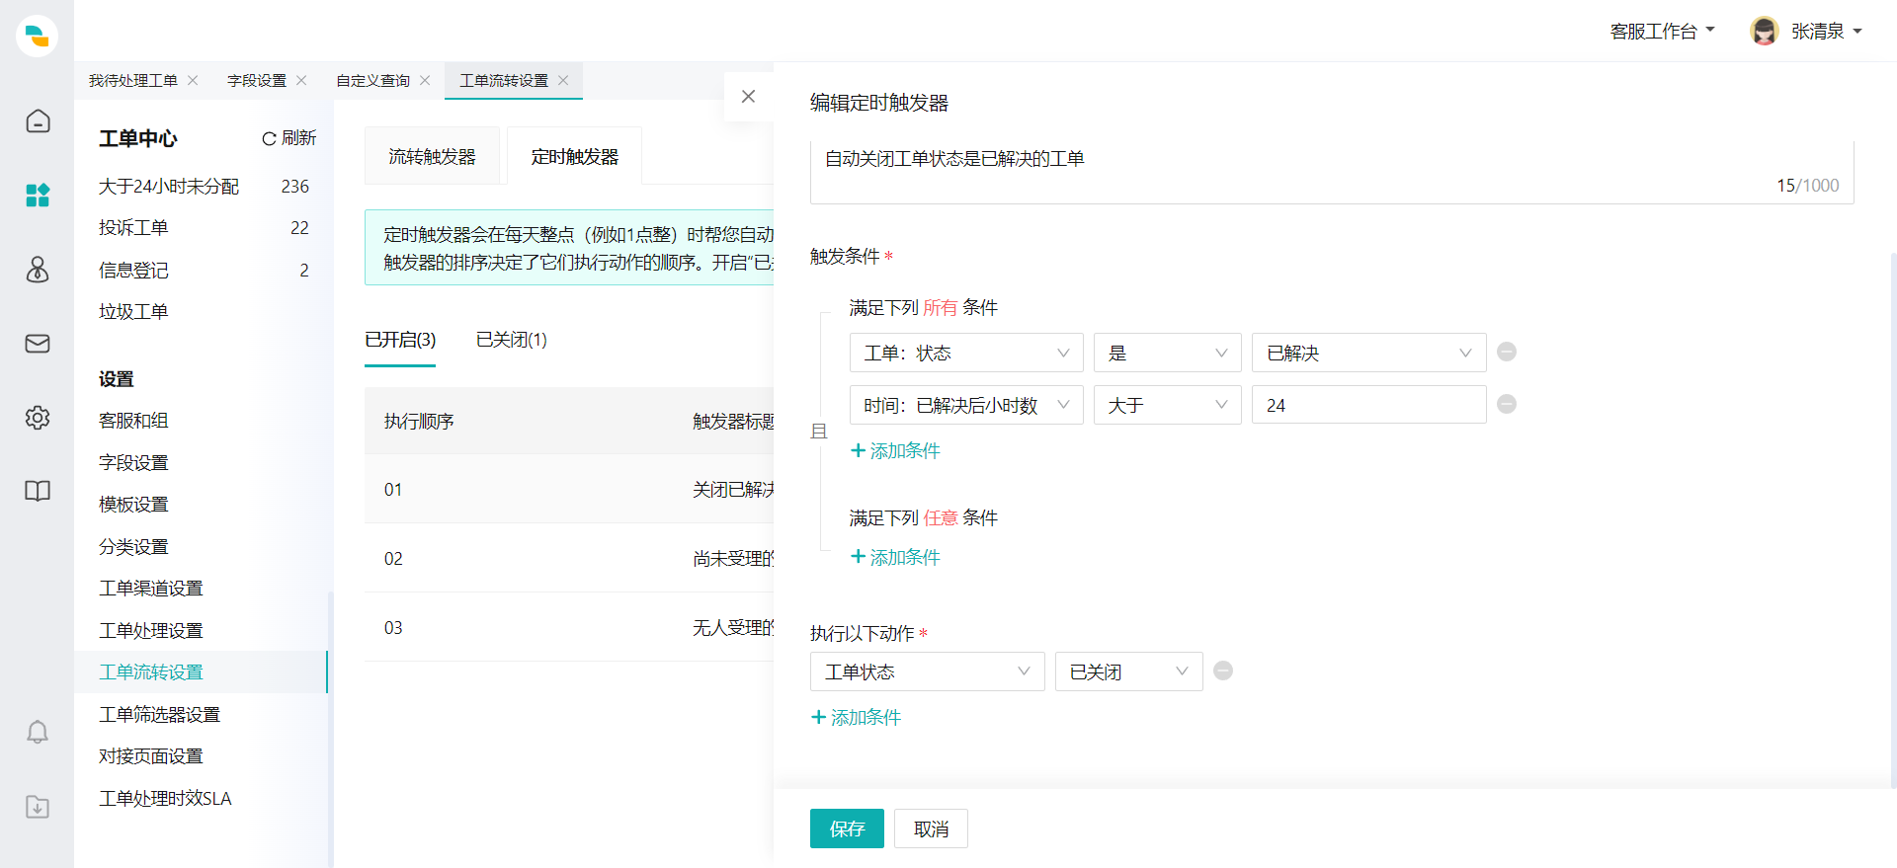The height and width of the screenshot is (868, 1897).
Task: Open the 是 operator dropdown
Action: tap(1167, 353)
